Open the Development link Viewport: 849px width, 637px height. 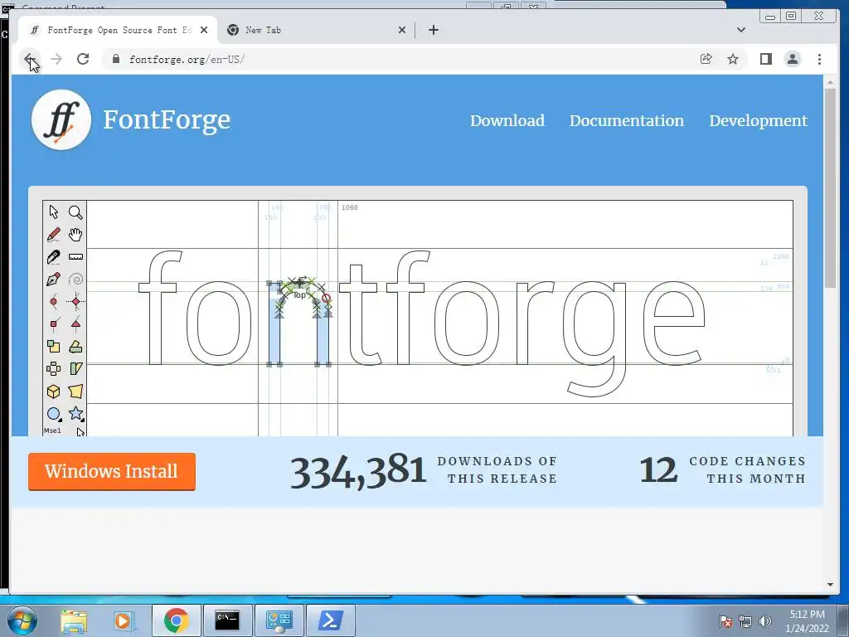(758, 120)
